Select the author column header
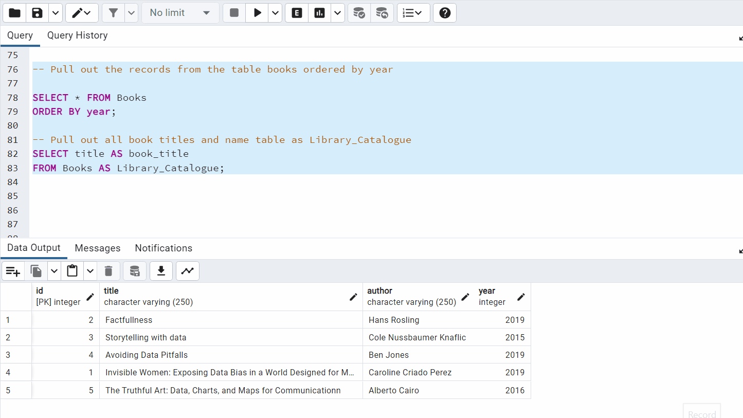Image resolution: width=743 pixels, height=418 pixels. [x=419, y=297]
